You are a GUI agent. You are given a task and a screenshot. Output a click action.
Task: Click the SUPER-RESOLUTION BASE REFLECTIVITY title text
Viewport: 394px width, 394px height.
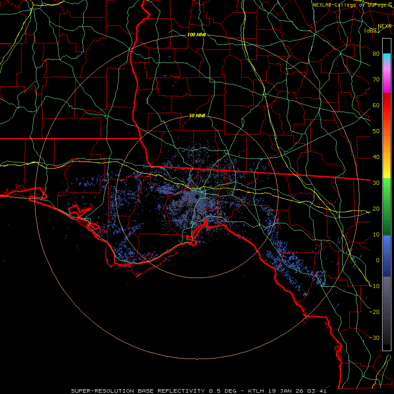[x=138, y=391]
